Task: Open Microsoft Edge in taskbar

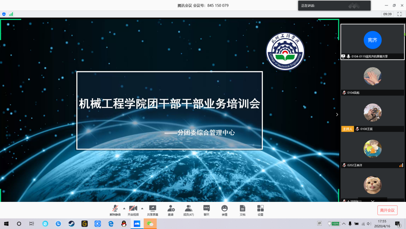Action: (111, 224)
